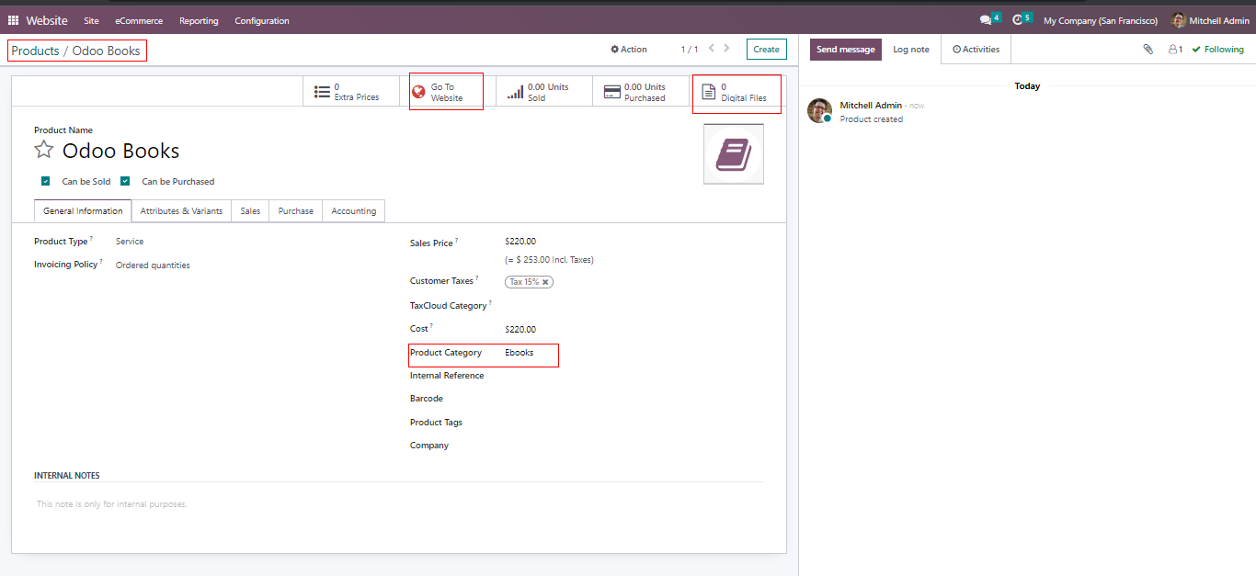Screen dimensions: 1256x576
Task: Open the Action dropdown menu
Action: click(x=629, y=50)
